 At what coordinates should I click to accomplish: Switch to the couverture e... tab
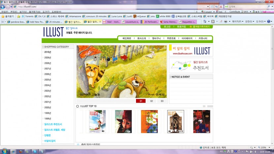click(130, 22)
